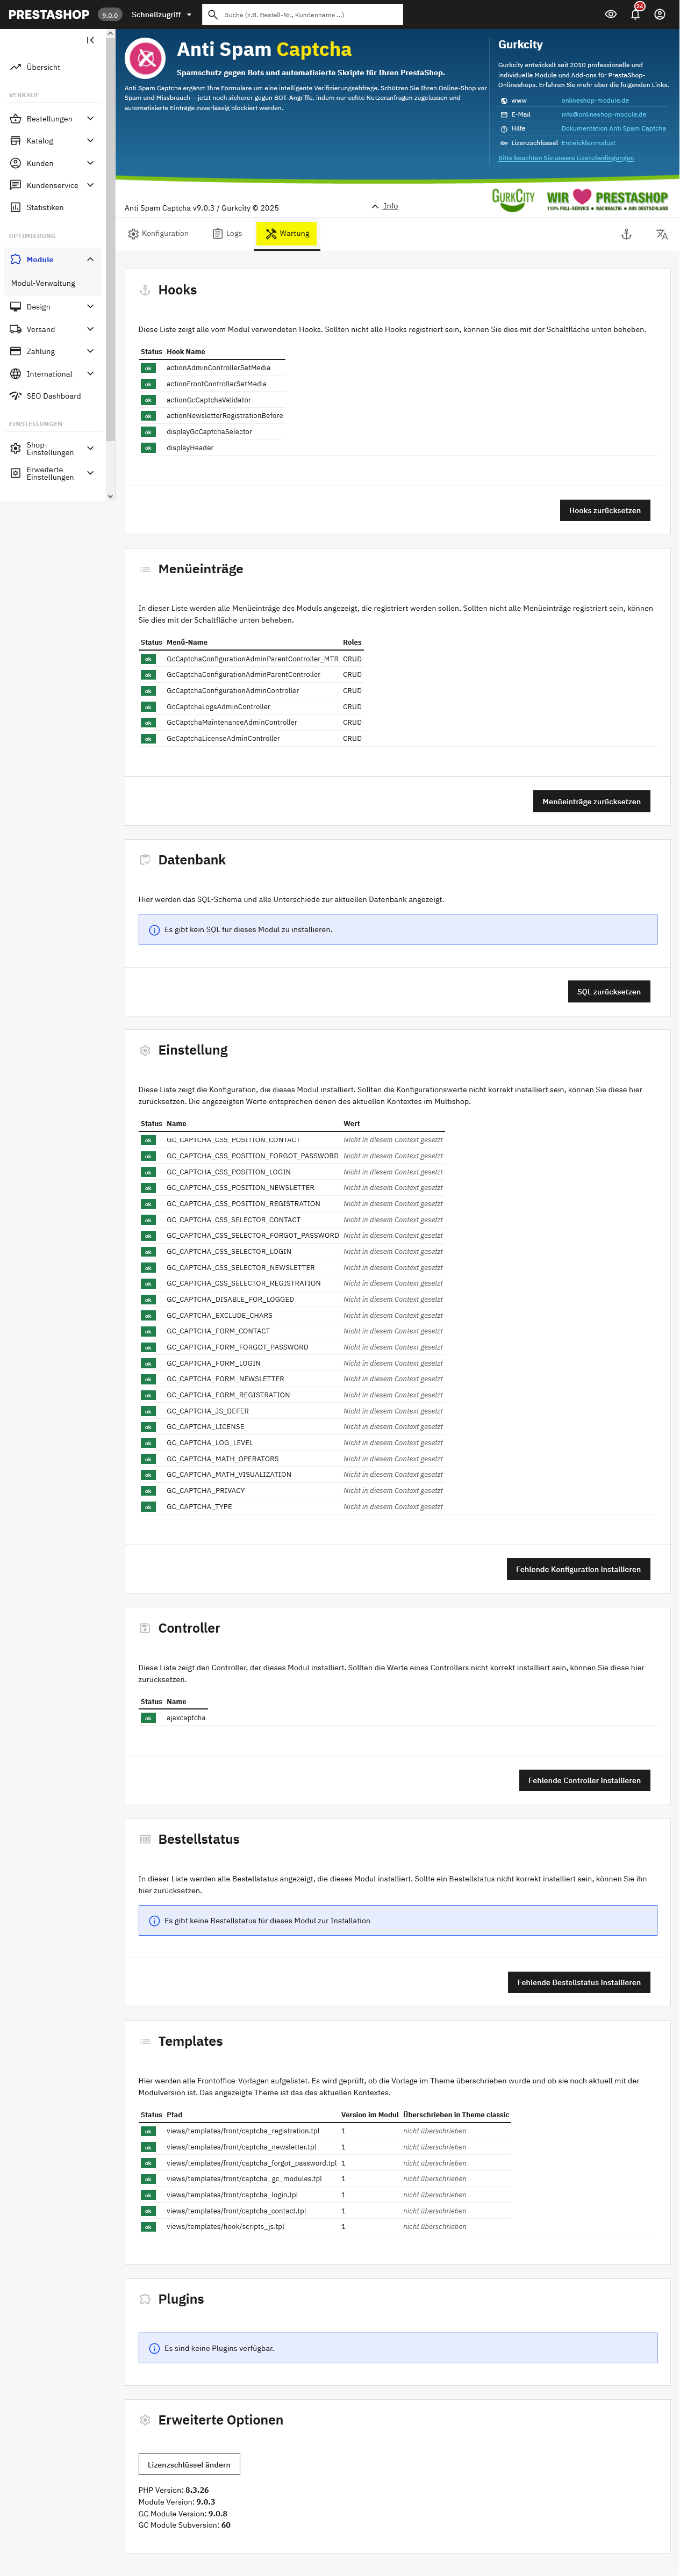Click Lizenzschlüssel ändern button

(189, 2464)
